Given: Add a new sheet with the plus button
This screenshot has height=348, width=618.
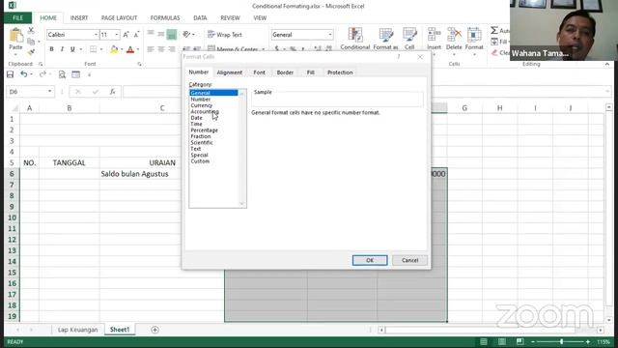Looking at the screenshot, I should point(154,330).
